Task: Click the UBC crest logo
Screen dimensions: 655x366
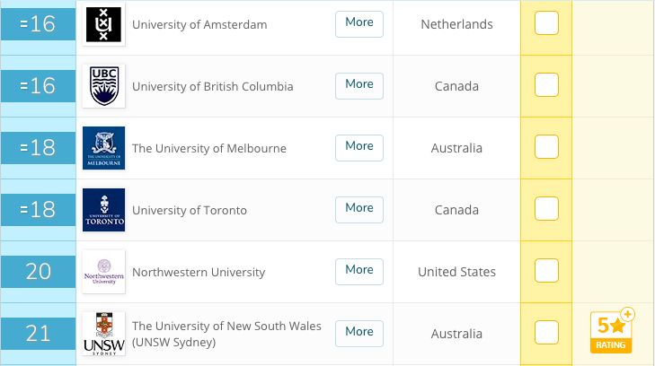Action: point(103,86)
